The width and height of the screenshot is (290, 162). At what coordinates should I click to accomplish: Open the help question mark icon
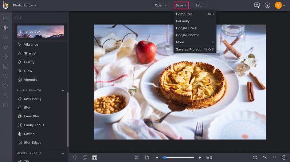(267, 5)
